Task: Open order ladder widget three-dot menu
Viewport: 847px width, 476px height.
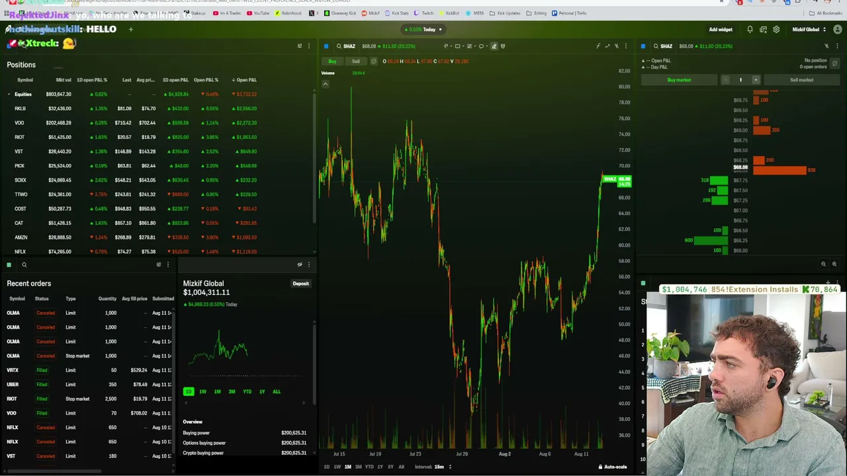Action: click(x=836, y=46)
